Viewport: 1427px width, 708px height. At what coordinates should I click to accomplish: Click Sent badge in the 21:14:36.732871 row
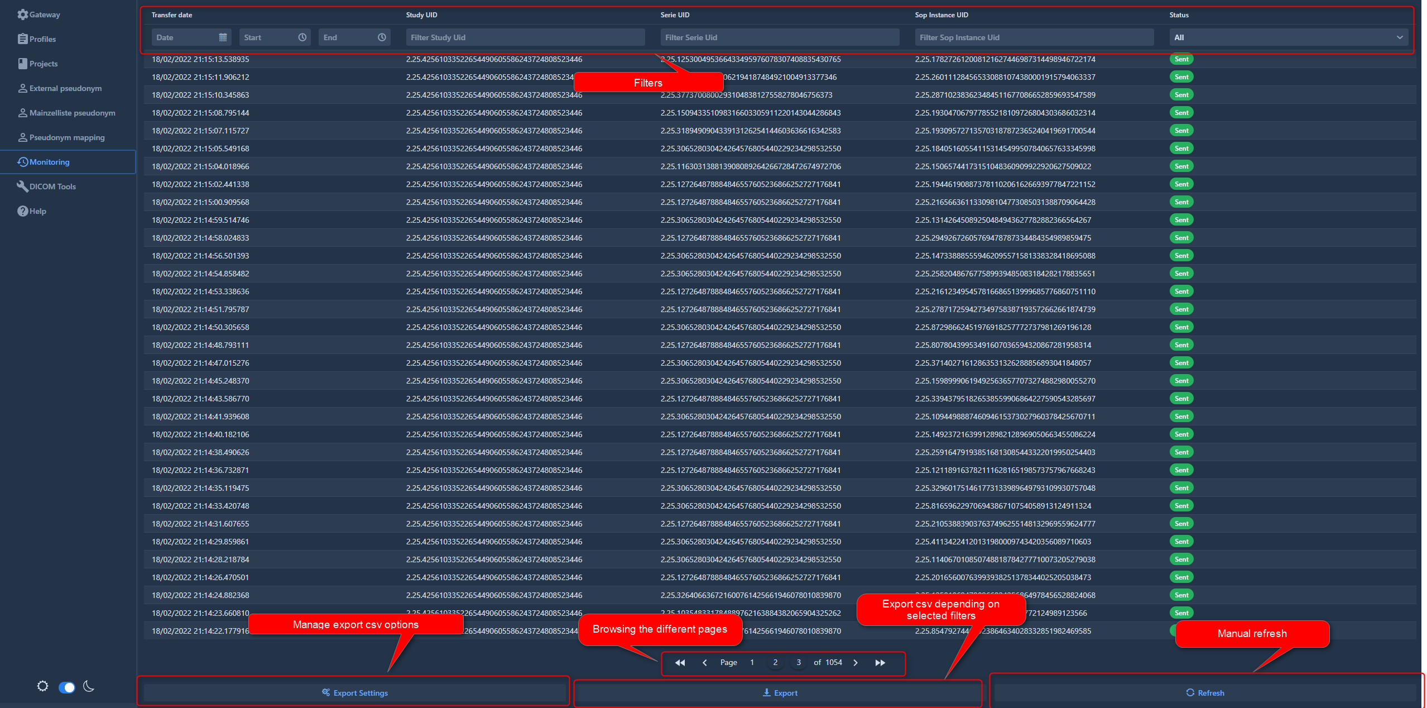[1181, 470]
